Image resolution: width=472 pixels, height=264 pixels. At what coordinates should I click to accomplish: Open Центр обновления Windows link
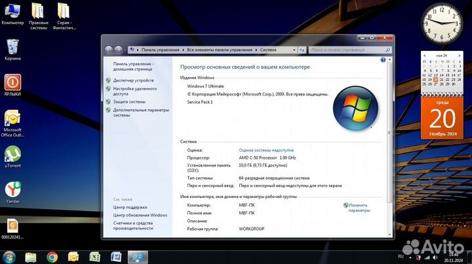140,215
